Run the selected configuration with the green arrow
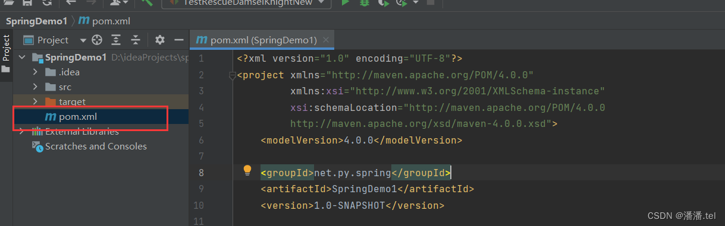The width and height of the screenshot is (725, 226). (345, 3)
